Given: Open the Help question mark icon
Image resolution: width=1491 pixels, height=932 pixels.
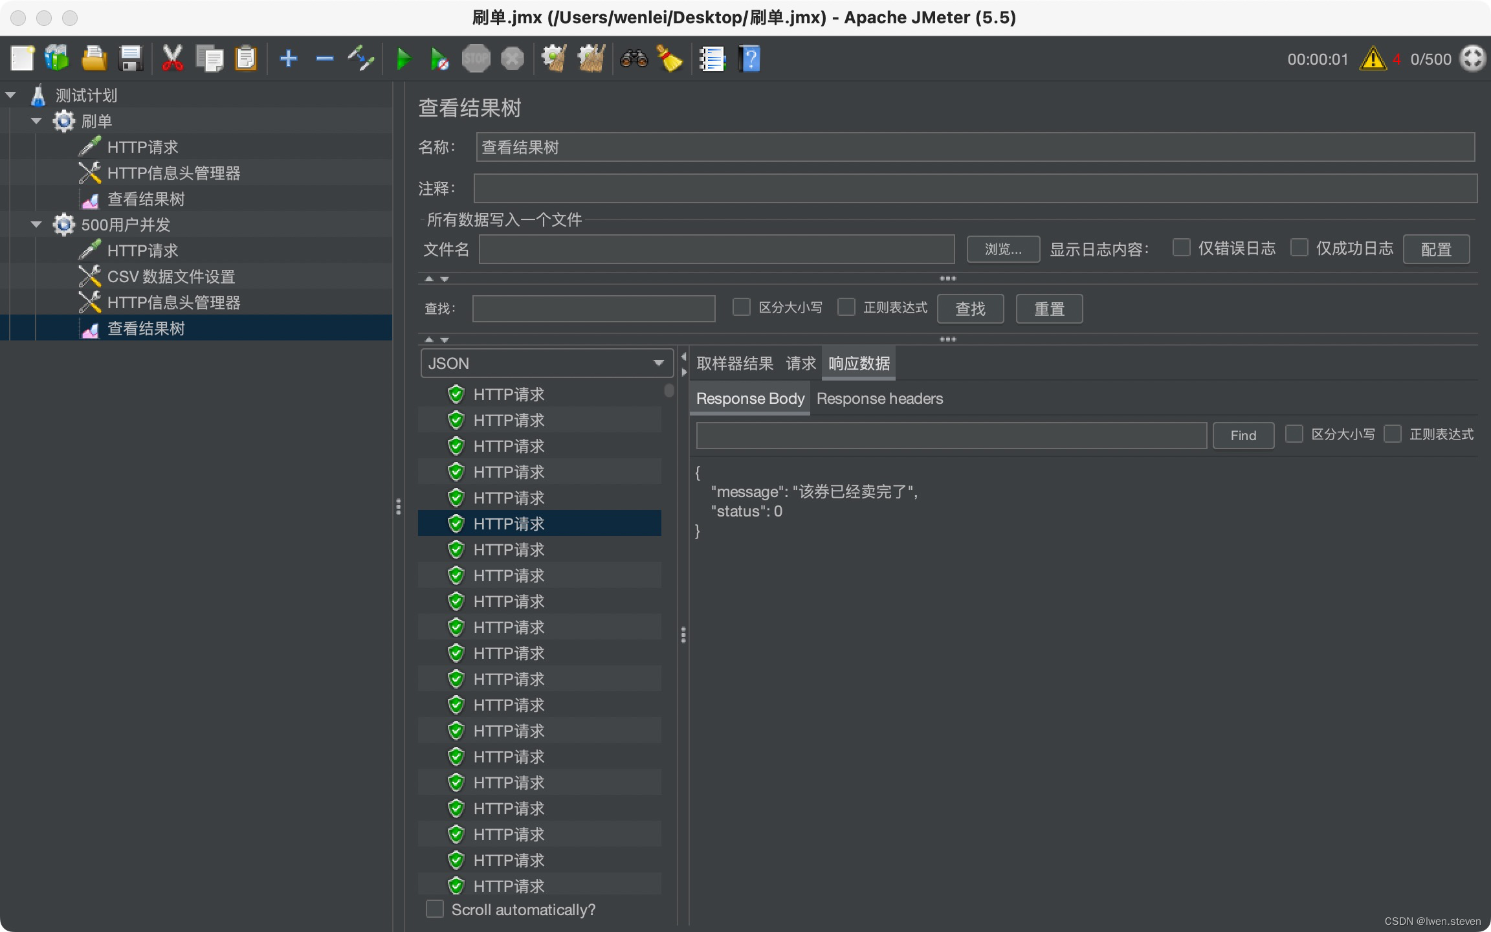Looking at the screenshot, I should click(749, 59).
